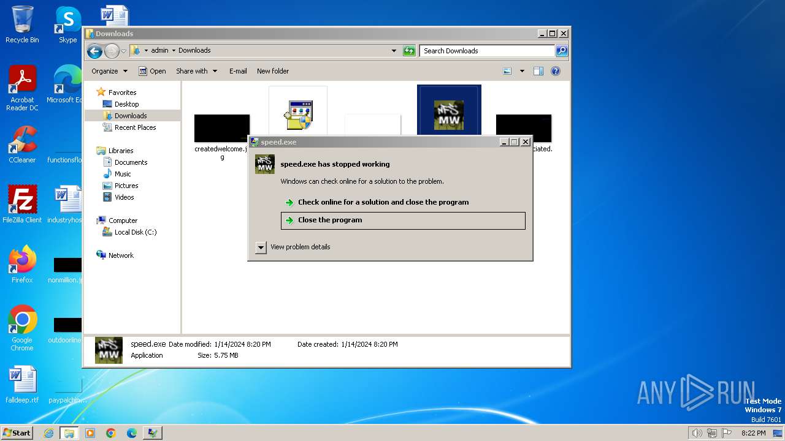
Task: Open Microsoft Edge desktop shortcut
Action: point(65,85)
